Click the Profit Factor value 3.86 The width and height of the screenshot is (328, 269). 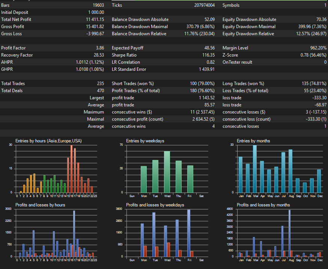pos(100,48)
